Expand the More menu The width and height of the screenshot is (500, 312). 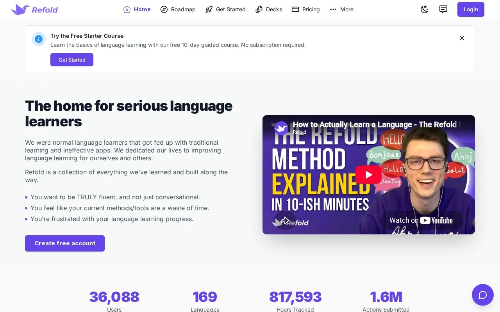(341, 9)
